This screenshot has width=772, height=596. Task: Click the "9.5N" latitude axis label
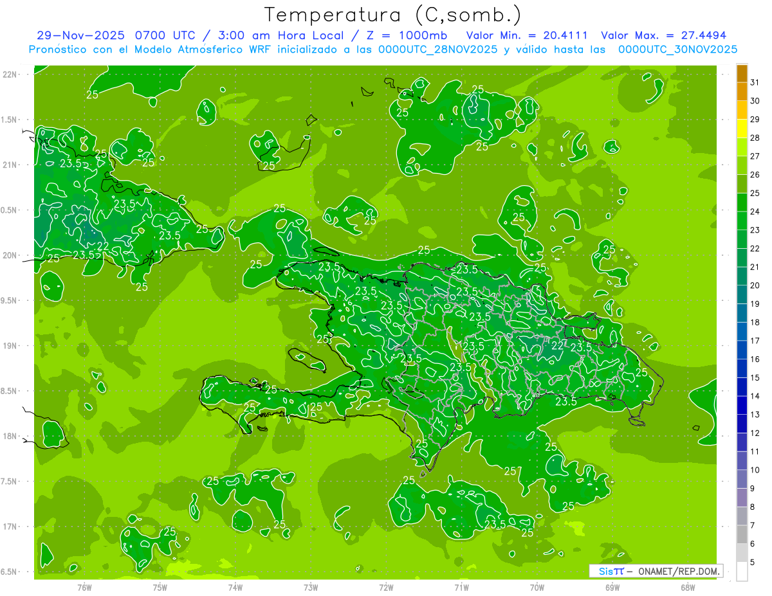coord(10,300)
